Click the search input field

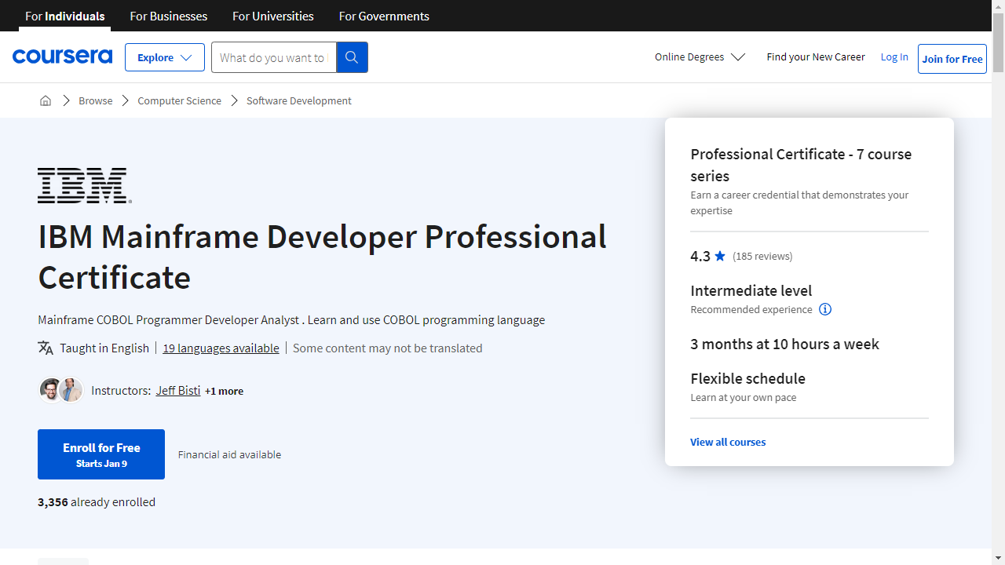[x=274, y=57]
